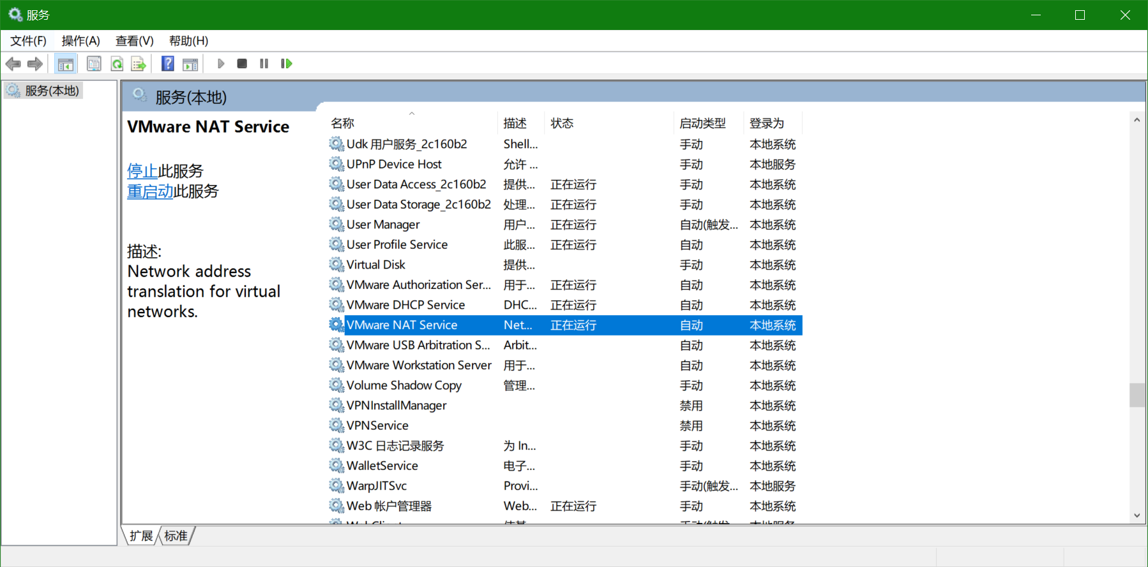
Task: Switch to the 标准 tab
Action: click(176, 536)
